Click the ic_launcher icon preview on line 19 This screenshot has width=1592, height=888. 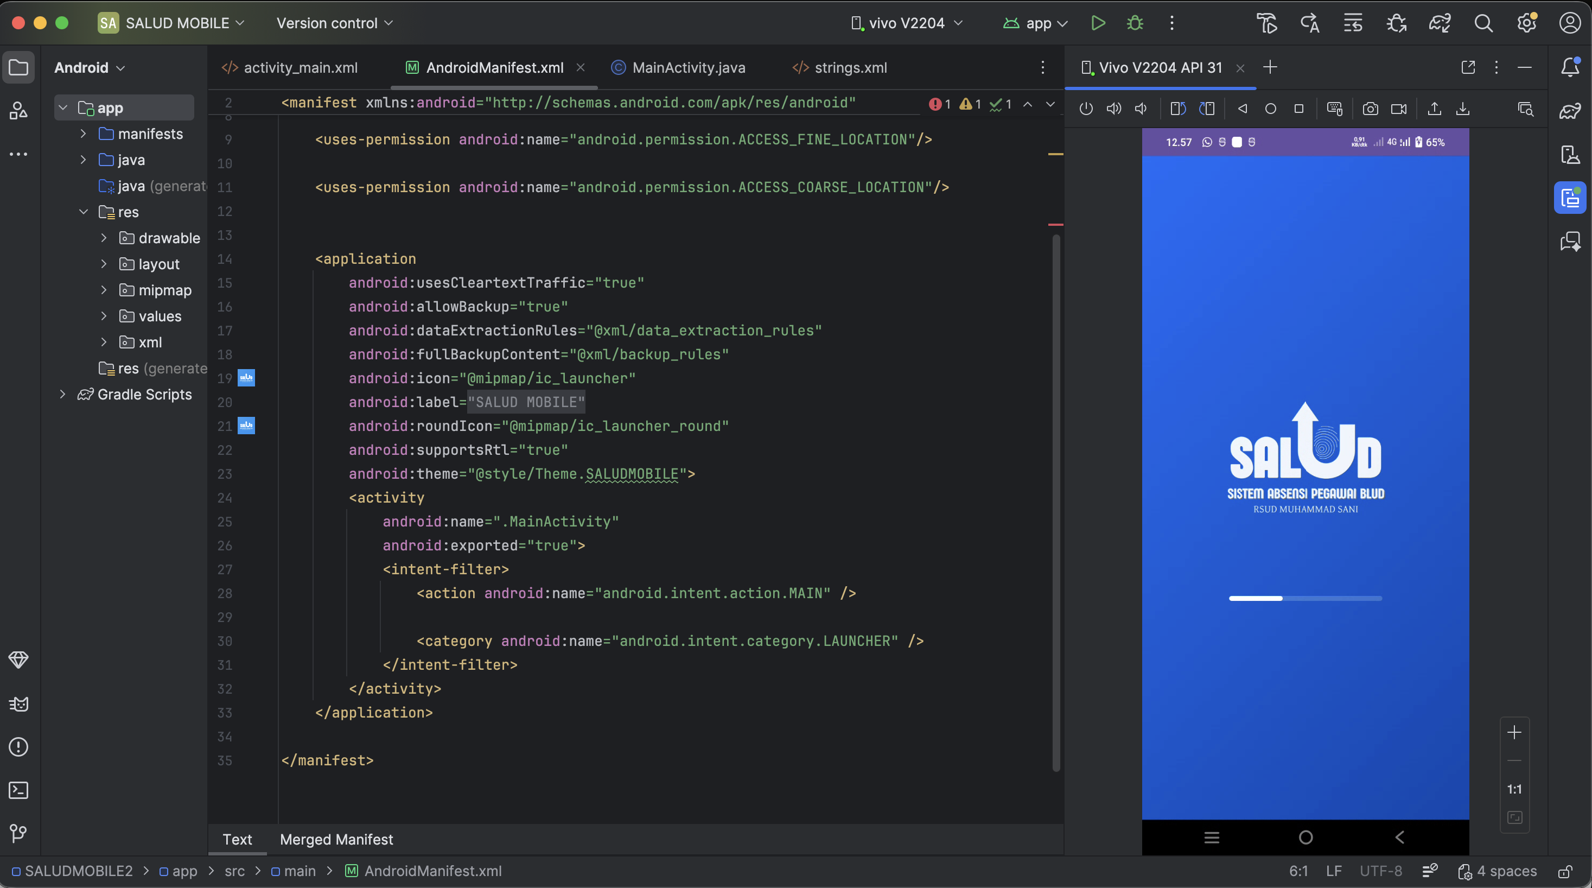246,378
